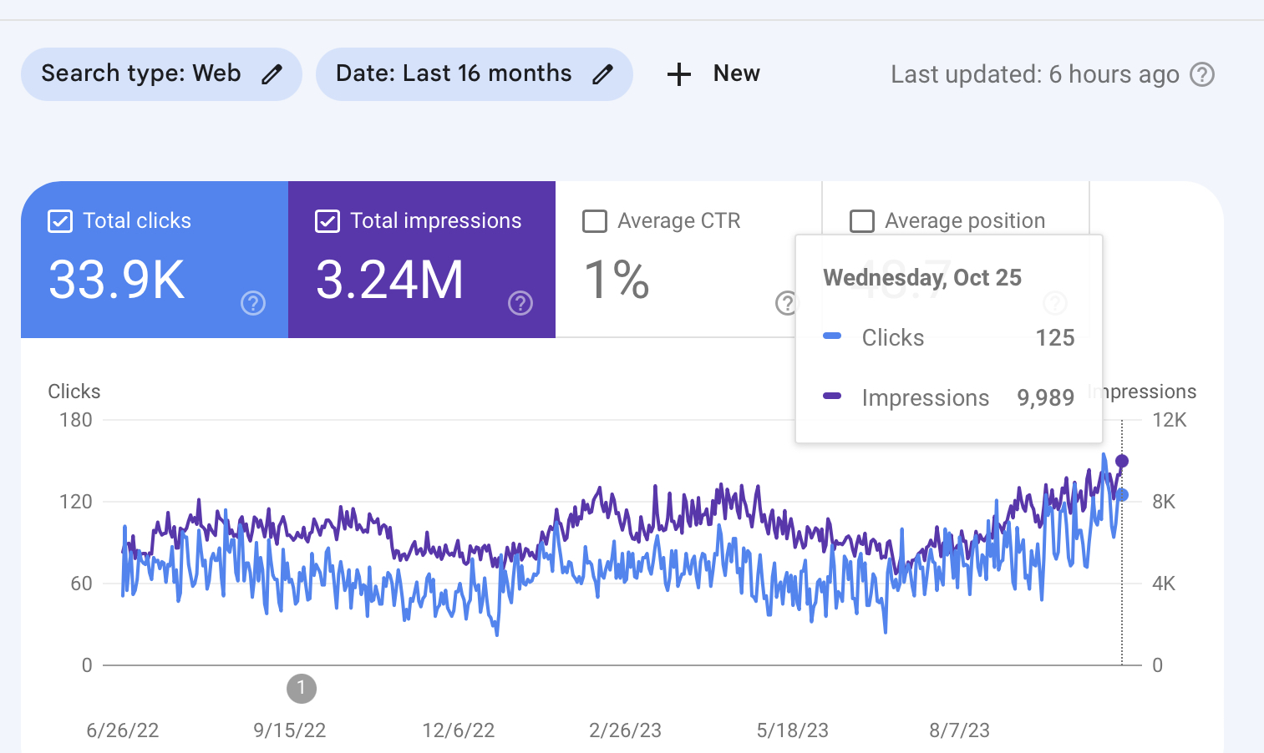Click help icon in Total impressions card
1264x753 pixels.
click(520, 303)
